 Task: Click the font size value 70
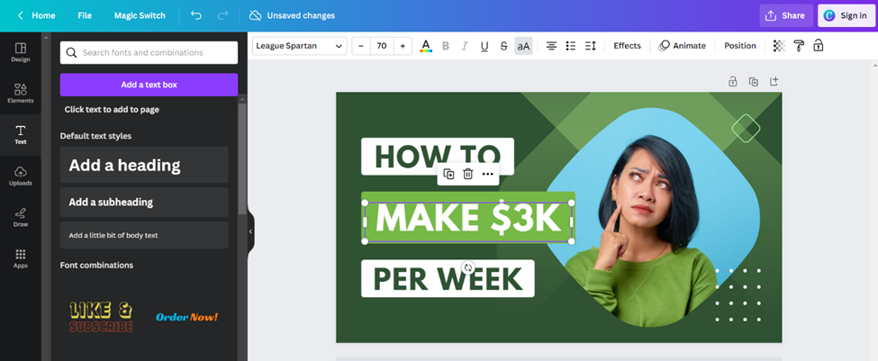coord(382,46)
